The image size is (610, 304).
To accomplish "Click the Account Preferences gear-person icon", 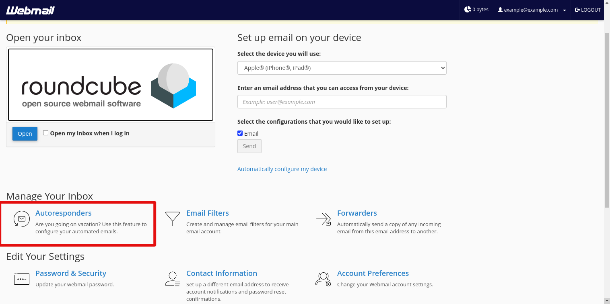I will [323, 279].
